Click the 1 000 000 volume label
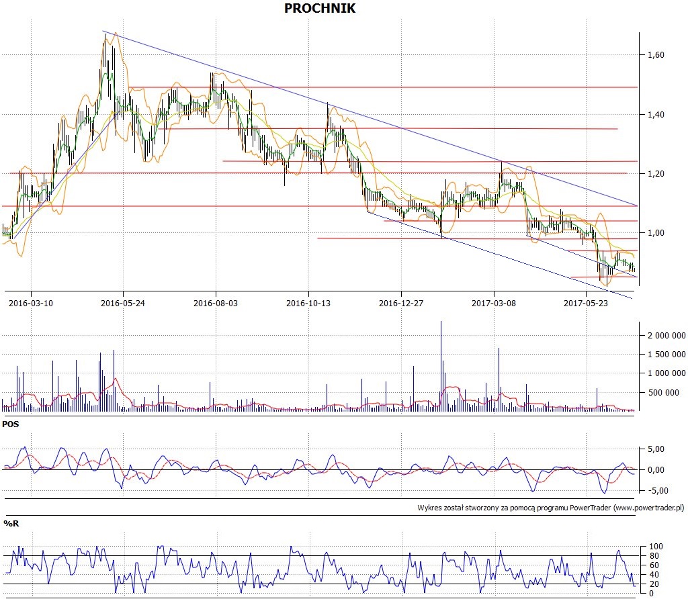 click(x=666, y=373)
